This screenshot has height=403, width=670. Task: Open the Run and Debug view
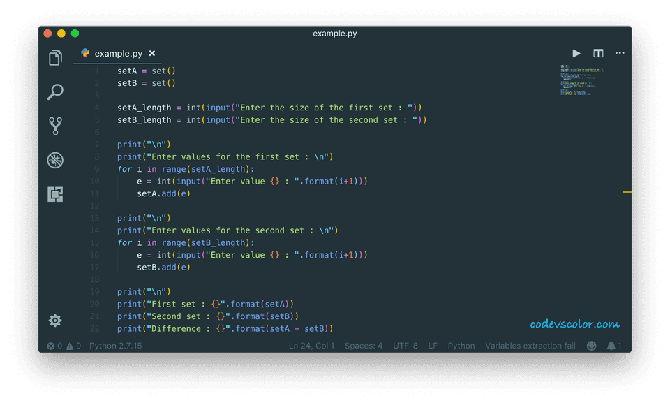tap(55, 160)
